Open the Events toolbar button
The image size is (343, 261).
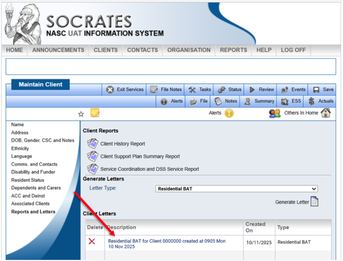pyautogui.click(x=292, y=90)
